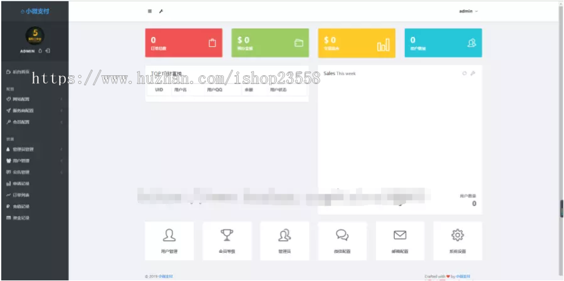Refresh the Sales panel with the circle icon
This screenshot has height=281, width=564.
point(464,73)
